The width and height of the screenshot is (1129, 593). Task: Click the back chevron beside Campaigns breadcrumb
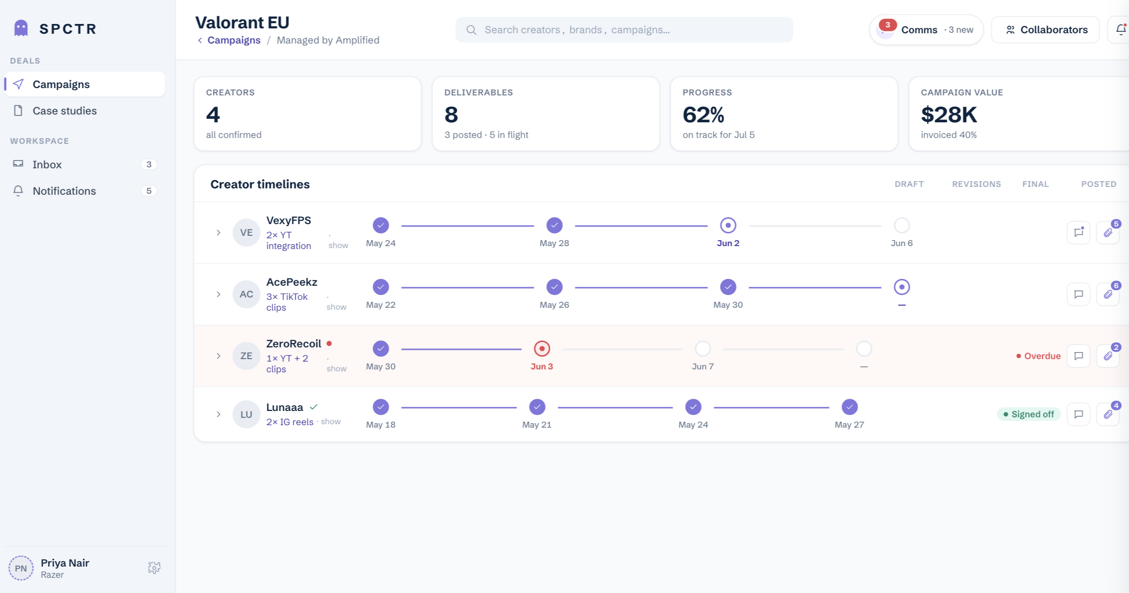point(200,40)
